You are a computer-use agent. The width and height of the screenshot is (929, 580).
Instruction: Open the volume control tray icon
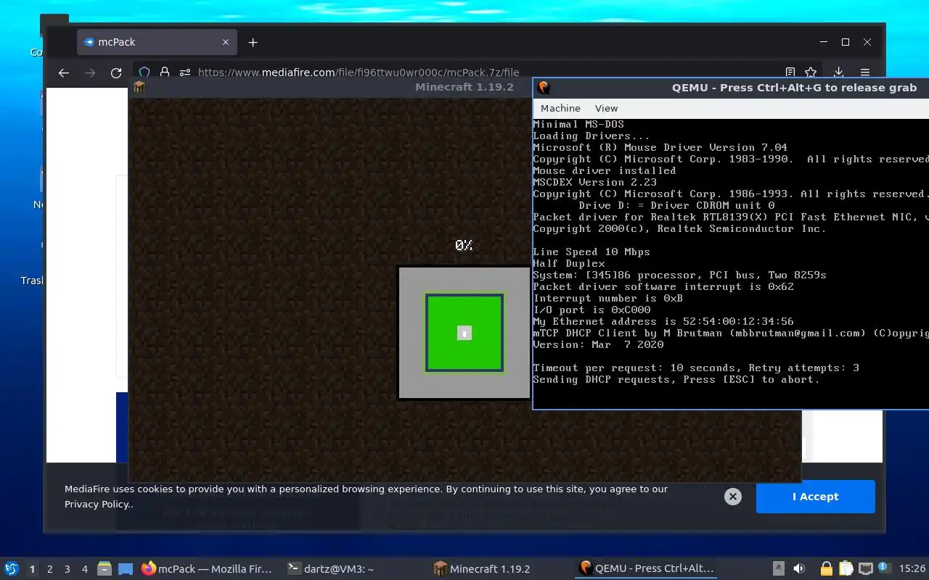click(x=799, y=569)
